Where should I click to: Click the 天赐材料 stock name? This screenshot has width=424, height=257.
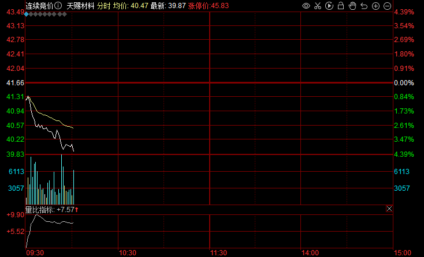coord(80,5)
